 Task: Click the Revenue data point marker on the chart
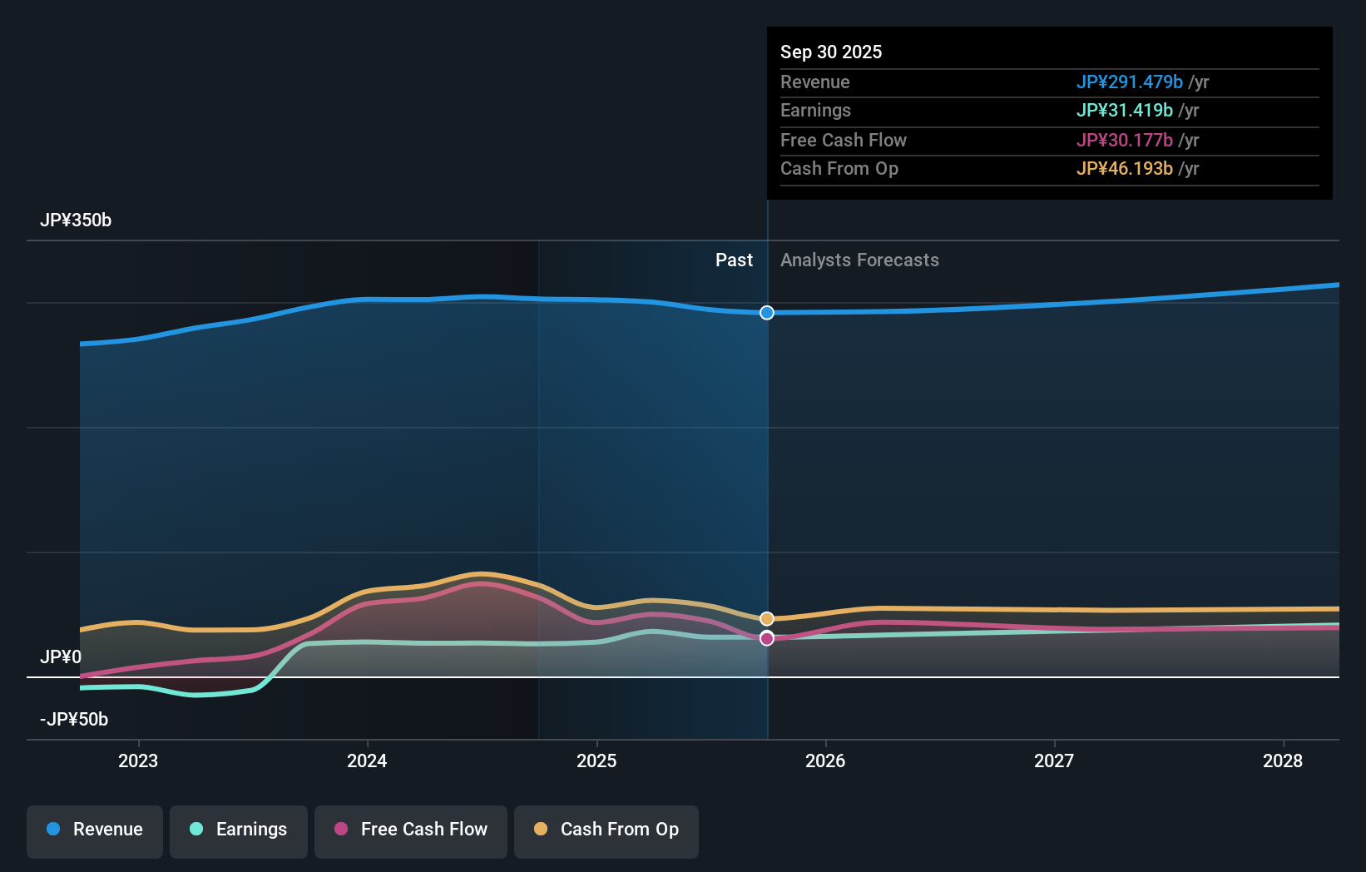point(766,313)
